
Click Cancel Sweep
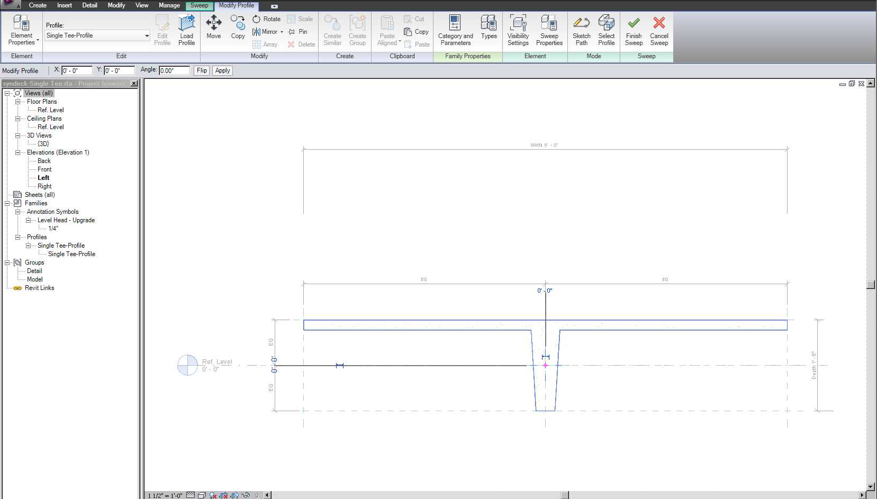(x=659, y=31)
